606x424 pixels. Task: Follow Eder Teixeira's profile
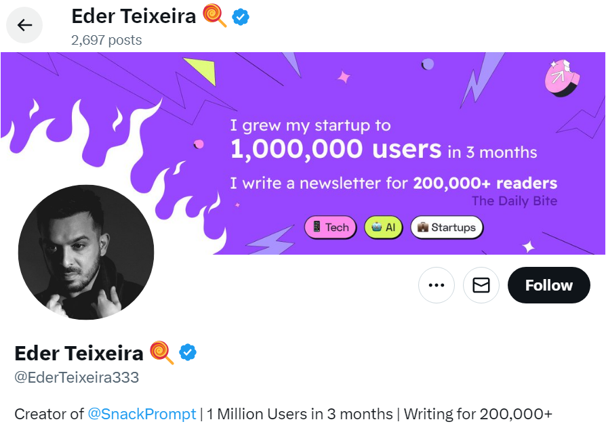[x=548, y=285]
